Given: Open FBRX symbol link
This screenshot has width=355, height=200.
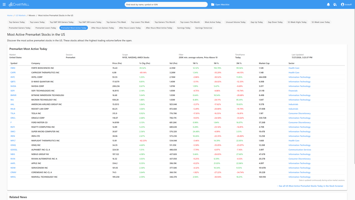Looking at the screenshot, I should pyautogui.click(x=13, y=68).
